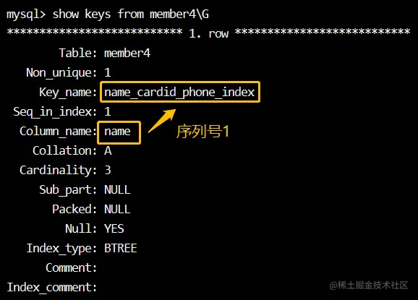Click the Index_comment: field label
Image resolution: width=418 pixels, height=300 pixels.
click(x=52, y=288)
